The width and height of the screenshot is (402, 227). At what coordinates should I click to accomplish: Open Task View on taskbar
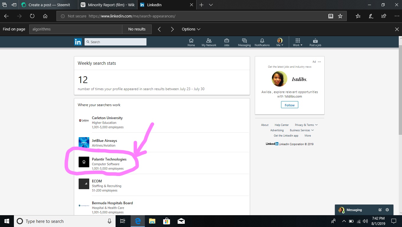click(x=122, y=221)
